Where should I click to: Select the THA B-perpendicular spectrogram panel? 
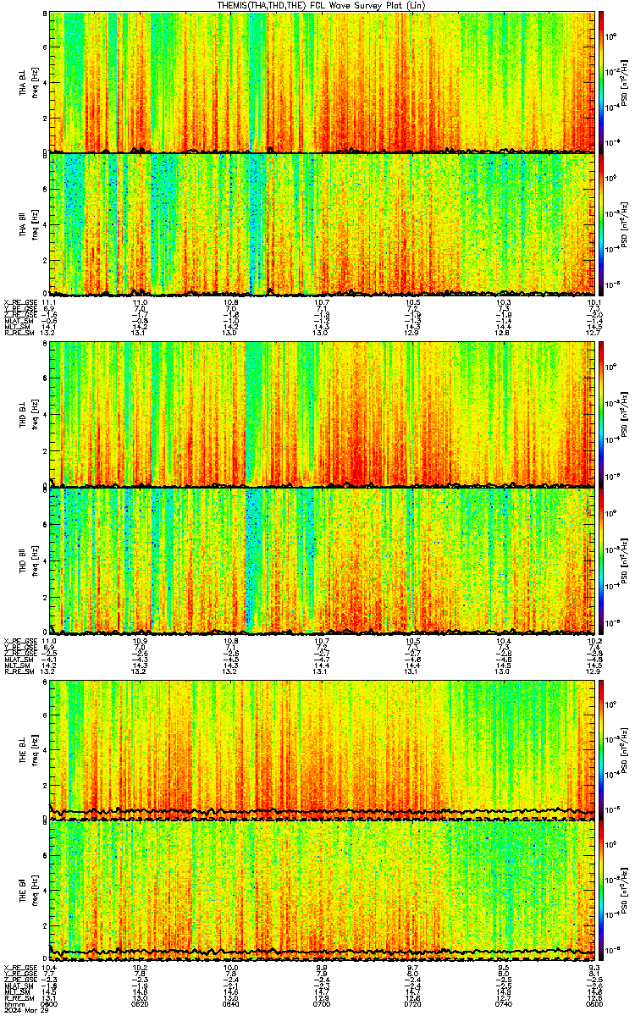tap(322, 81)
